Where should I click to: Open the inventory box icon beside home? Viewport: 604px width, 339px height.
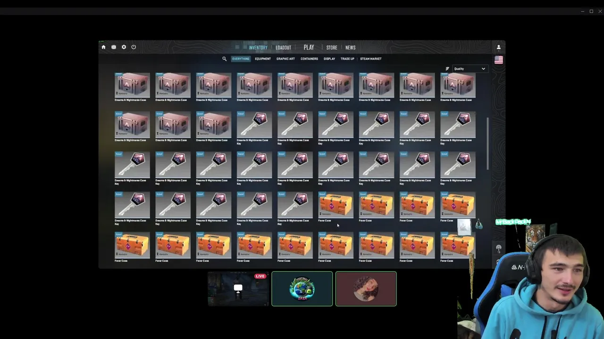114,47
